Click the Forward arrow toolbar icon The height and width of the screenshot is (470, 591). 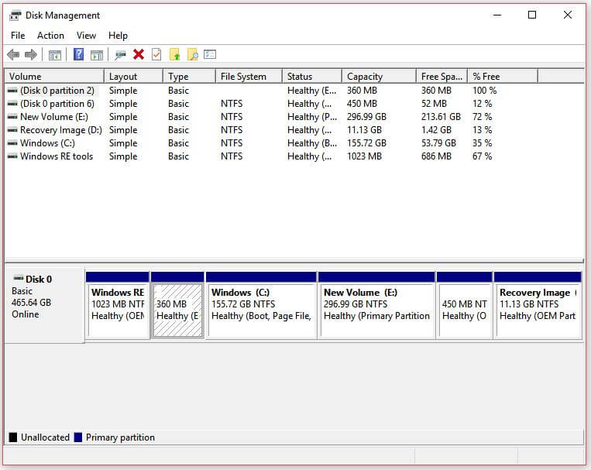tap(31, 55)
